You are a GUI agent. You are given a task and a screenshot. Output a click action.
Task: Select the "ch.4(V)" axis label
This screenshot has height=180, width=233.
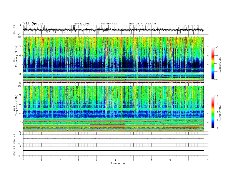14,151
